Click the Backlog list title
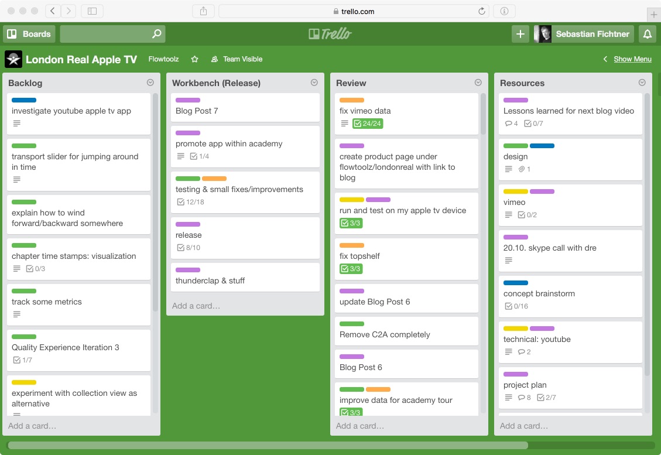This screenshot has height=455, width=661. tap(25, 83)
